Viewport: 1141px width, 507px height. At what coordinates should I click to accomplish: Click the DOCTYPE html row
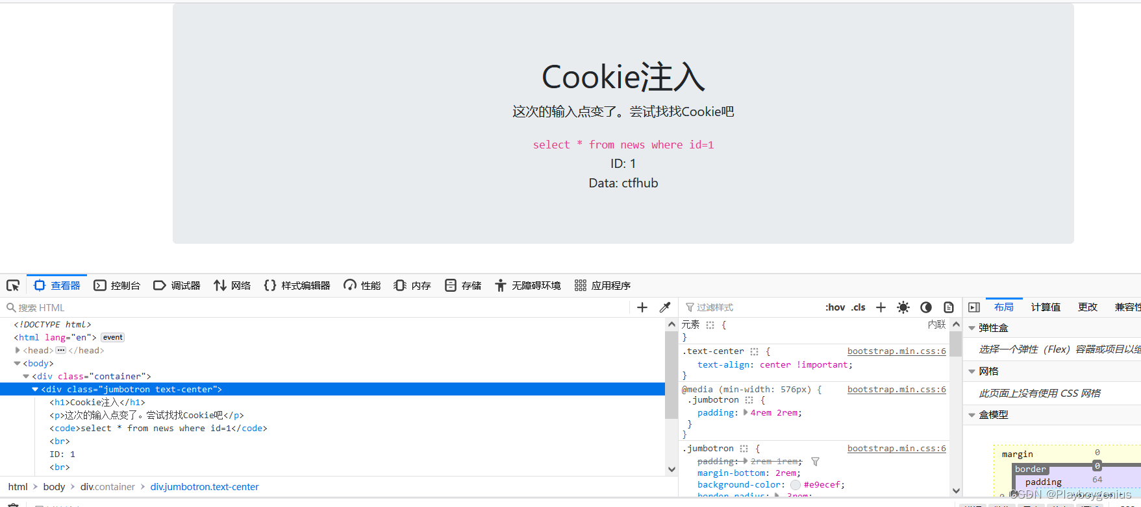coord(332,324)
